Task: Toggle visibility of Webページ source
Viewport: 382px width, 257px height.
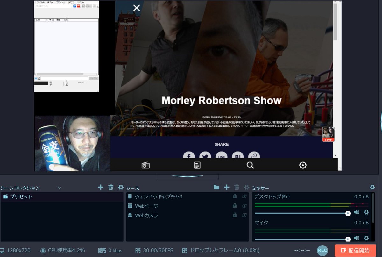Action: pos(244,206)
